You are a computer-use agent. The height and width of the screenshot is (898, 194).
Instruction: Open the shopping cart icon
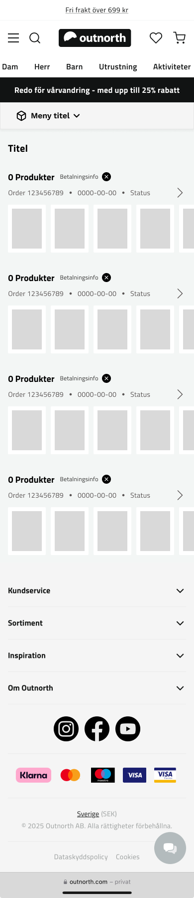pos(180,38)
